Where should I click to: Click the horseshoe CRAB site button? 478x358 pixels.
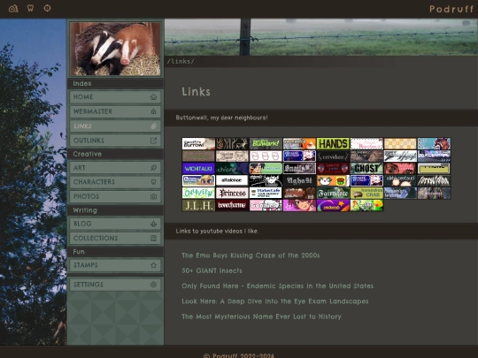366,193
